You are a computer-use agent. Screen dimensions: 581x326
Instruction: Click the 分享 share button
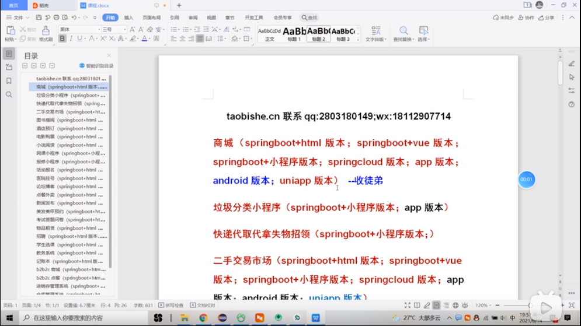point(547,17)
